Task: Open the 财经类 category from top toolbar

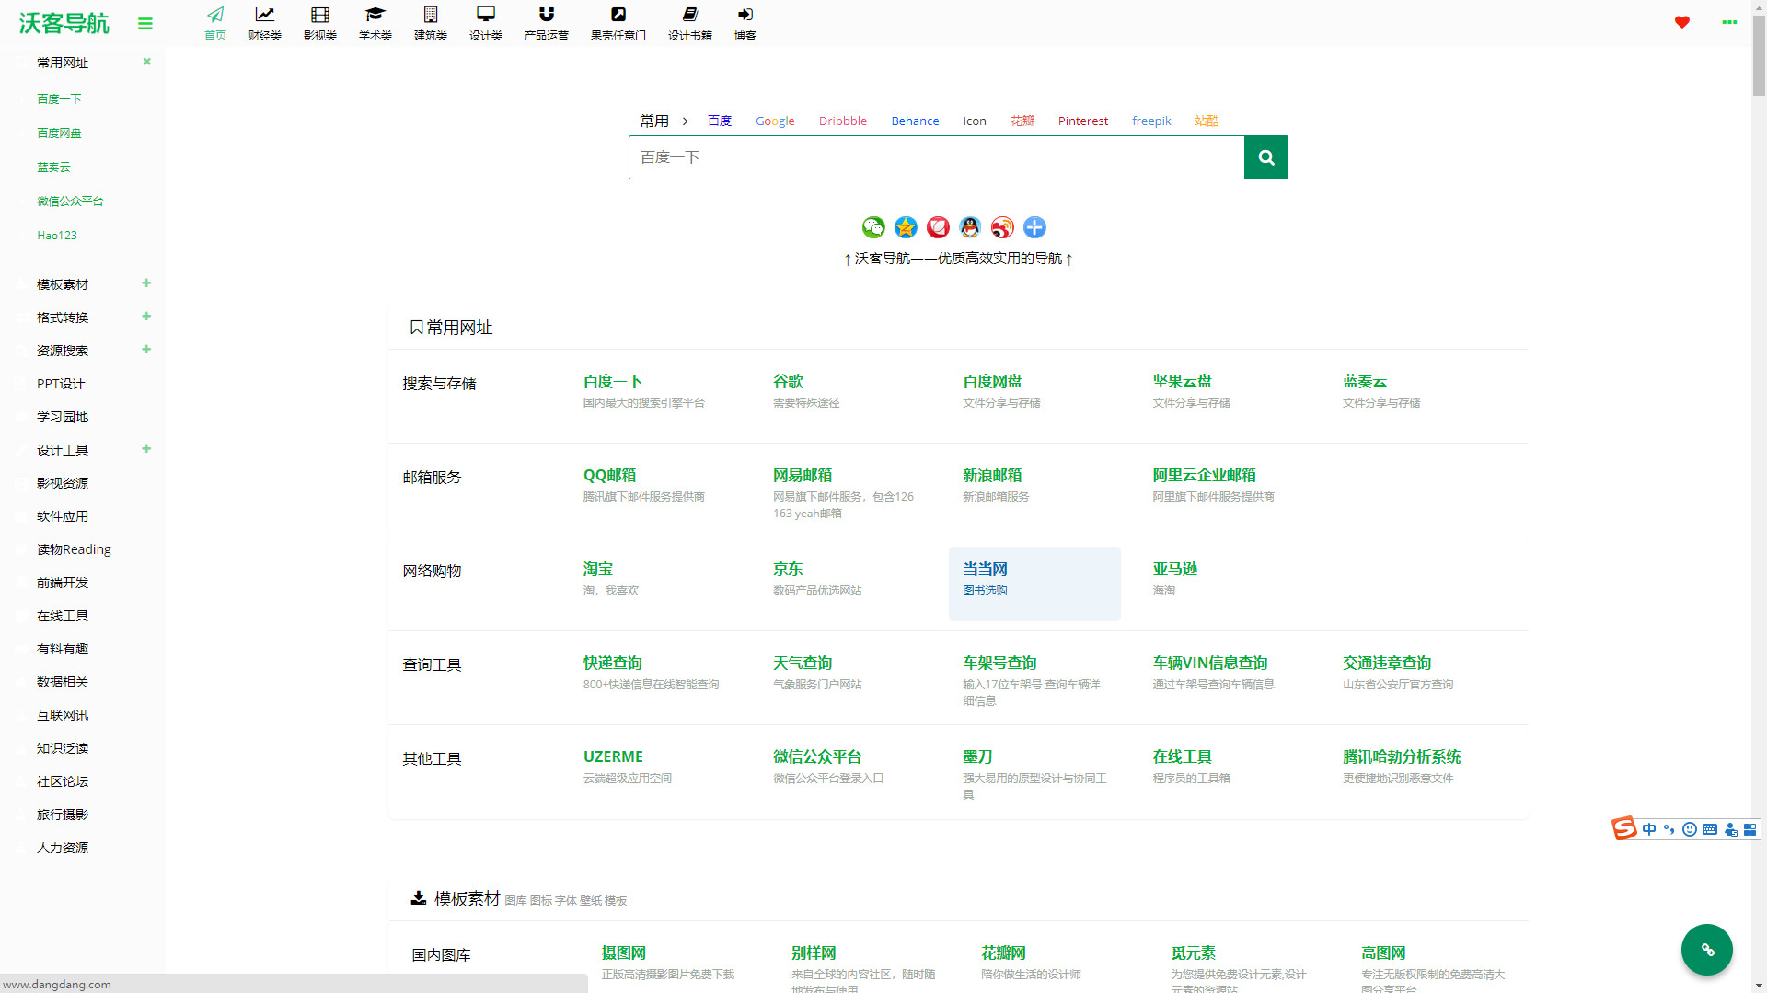Action: [x=264, y=22]
